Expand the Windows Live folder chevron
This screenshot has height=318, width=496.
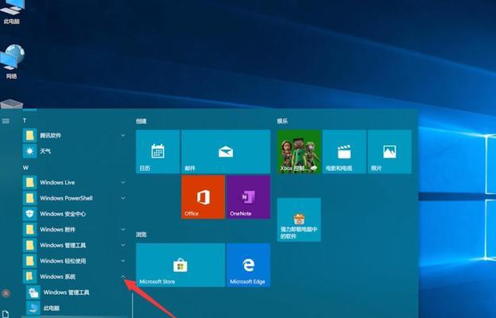123,183
